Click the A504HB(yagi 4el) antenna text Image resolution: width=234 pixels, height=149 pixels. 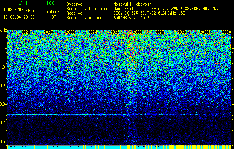[x=131, y=18]
